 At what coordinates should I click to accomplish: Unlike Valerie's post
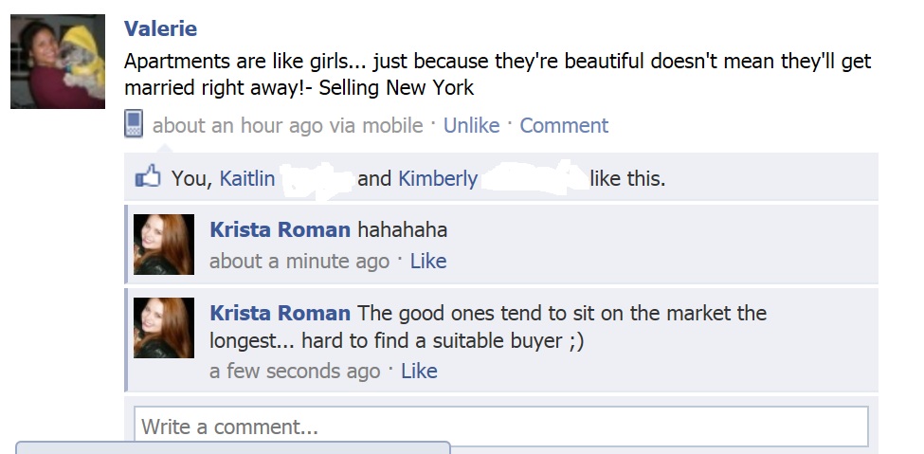[x=471, y=125]
